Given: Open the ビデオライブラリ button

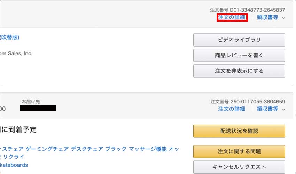Looking at the screenshot, I should 239,40.
